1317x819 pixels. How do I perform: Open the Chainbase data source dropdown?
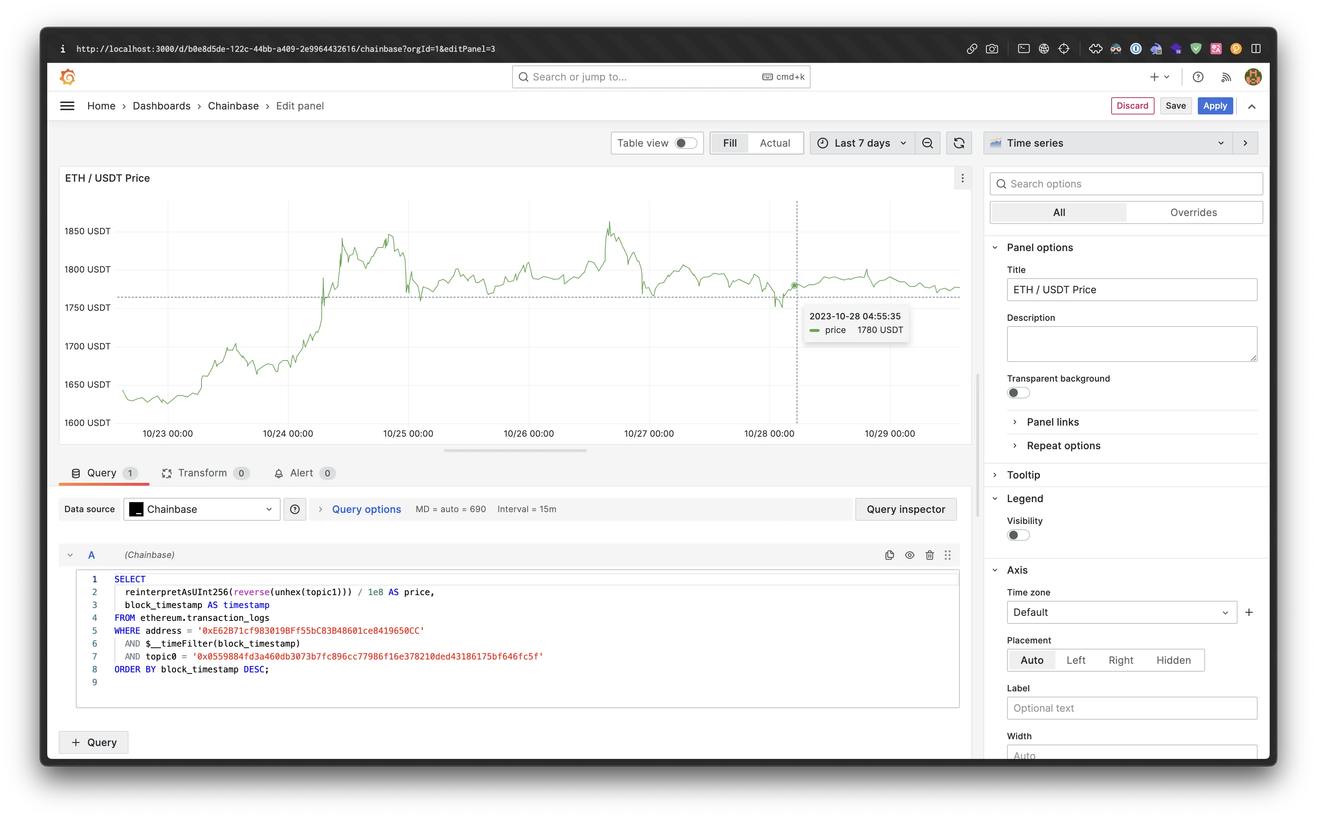click(x=201, y=509)
